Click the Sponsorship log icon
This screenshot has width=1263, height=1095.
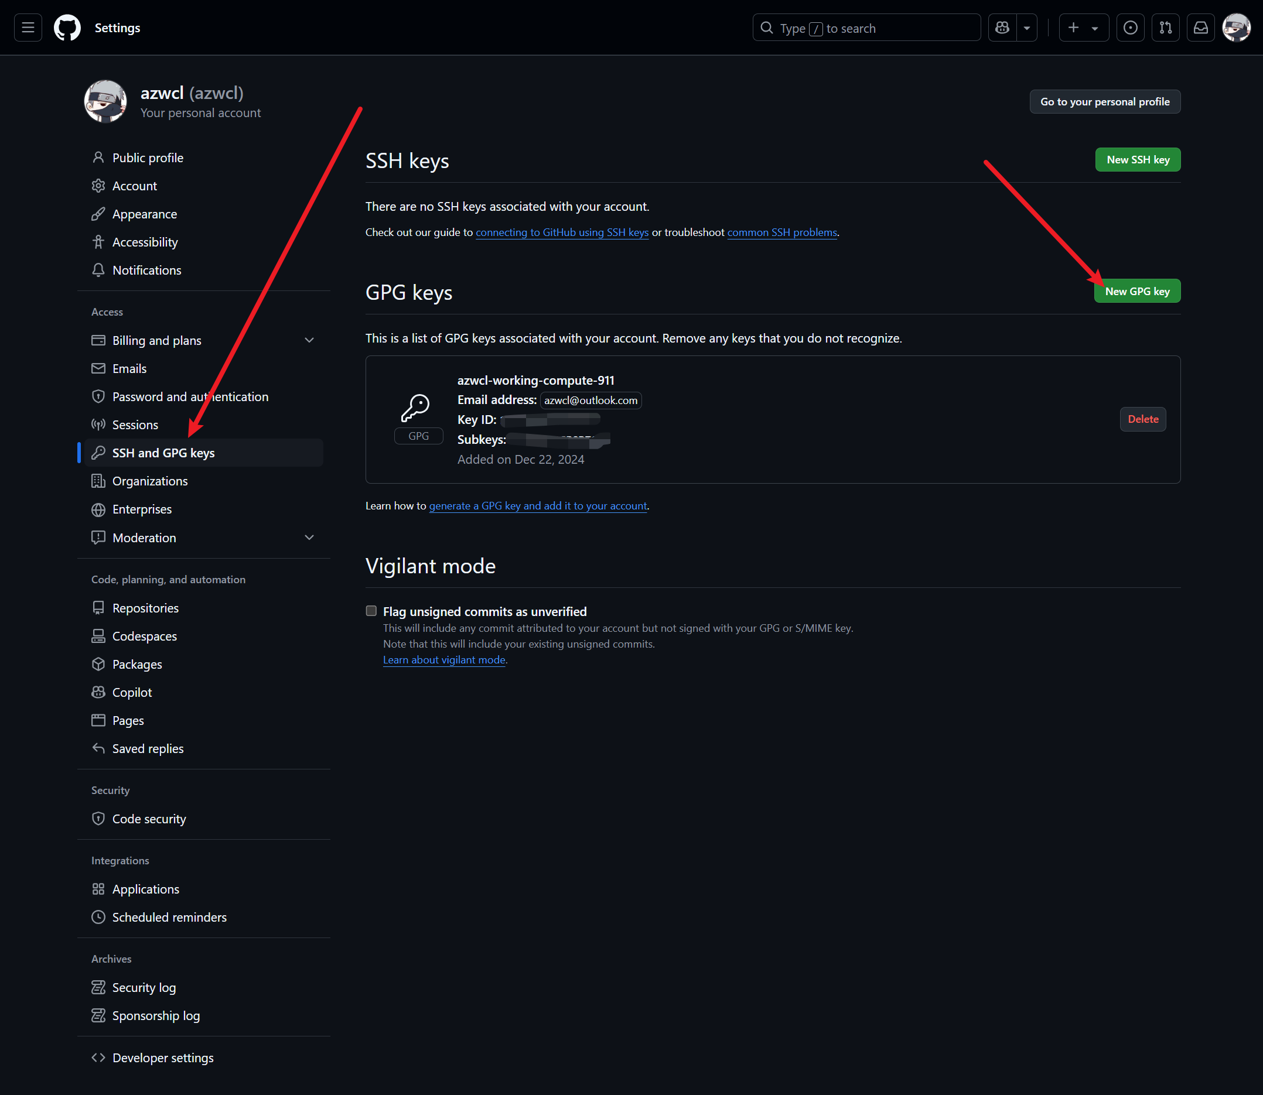[98, 1015]
